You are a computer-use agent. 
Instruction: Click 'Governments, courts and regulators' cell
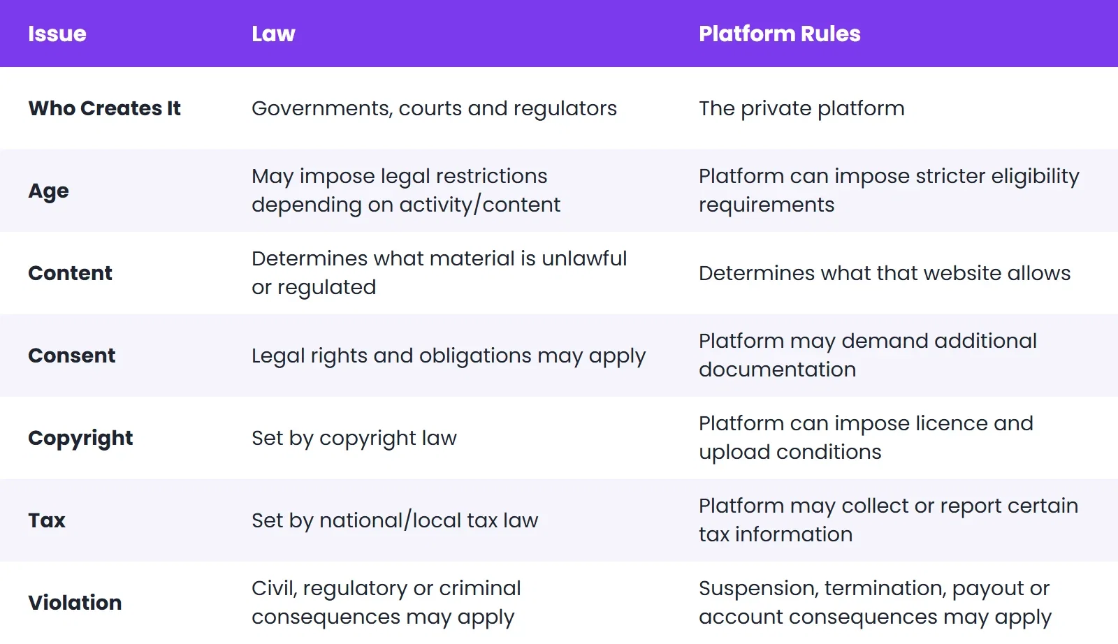pyautogui.click(x=434, y=109)
